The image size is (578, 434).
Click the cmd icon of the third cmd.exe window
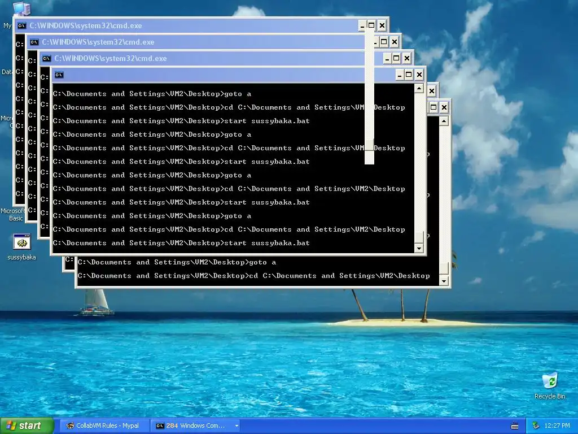pyautogui.click(x=46, y=58)
